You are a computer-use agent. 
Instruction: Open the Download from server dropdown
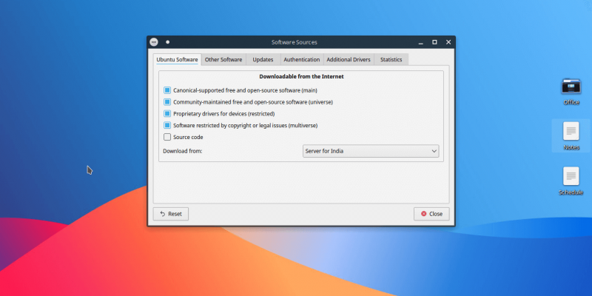tap(371, 151)
